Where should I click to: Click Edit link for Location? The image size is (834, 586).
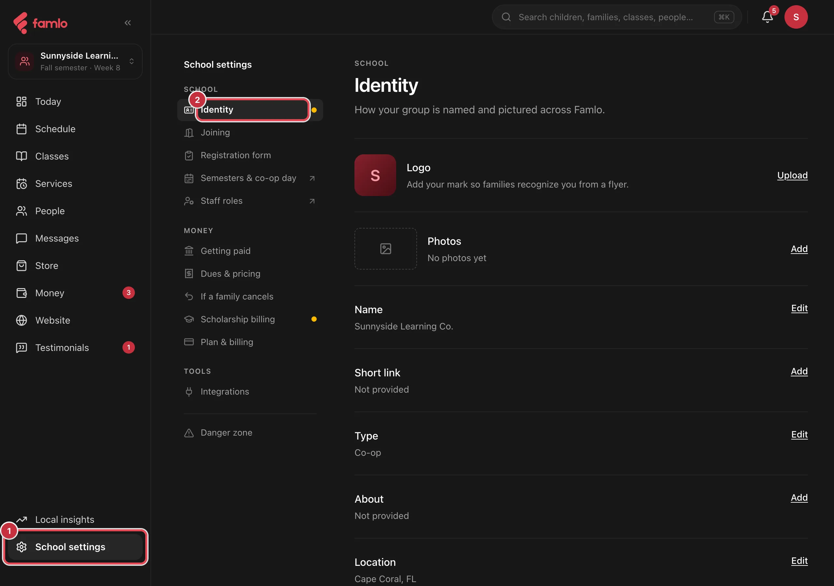(x=799, y=561)
